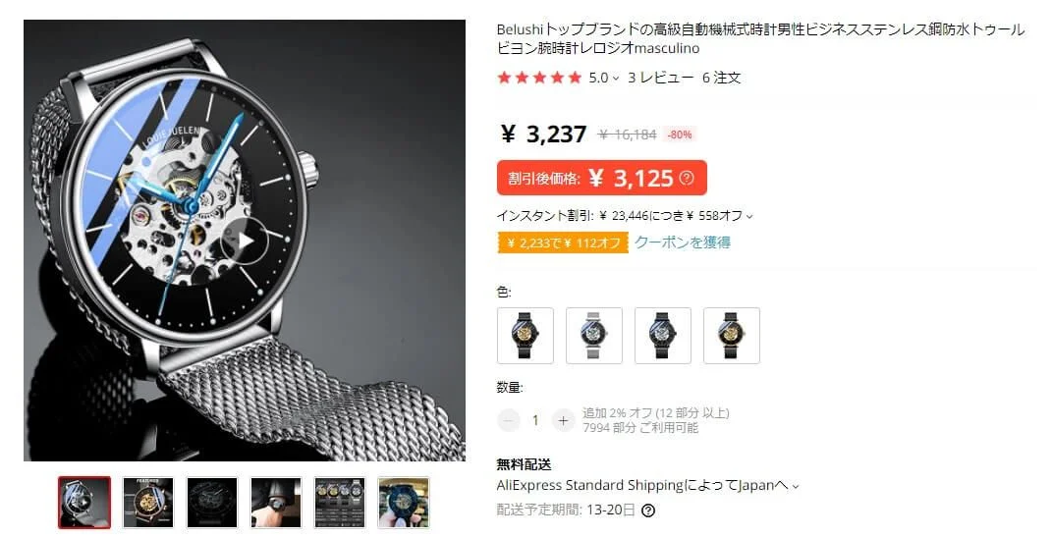This screenshot has width=1051, height=538.
Task: Play the product video on watch image
Action: tap(245, 240)
